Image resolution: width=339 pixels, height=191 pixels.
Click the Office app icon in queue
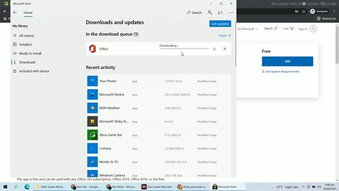click(93, 49)
